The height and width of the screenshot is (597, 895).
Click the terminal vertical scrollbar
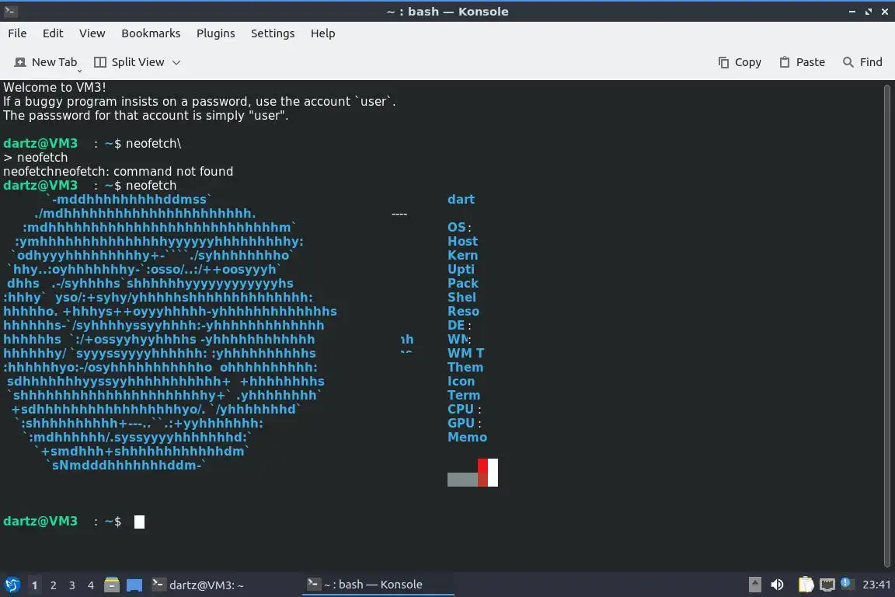tap(886, 326)
